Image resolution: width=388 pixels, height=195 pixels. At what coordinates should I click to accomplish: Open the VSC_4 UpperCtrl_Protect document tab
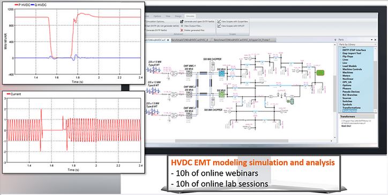pyautogui.click(x=241, y=40)
